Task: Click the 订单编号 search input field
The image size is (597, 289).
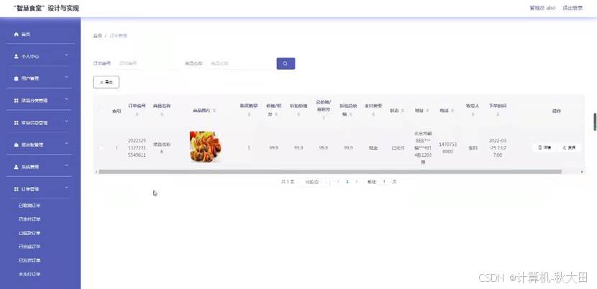Action: tap(147, 63)
